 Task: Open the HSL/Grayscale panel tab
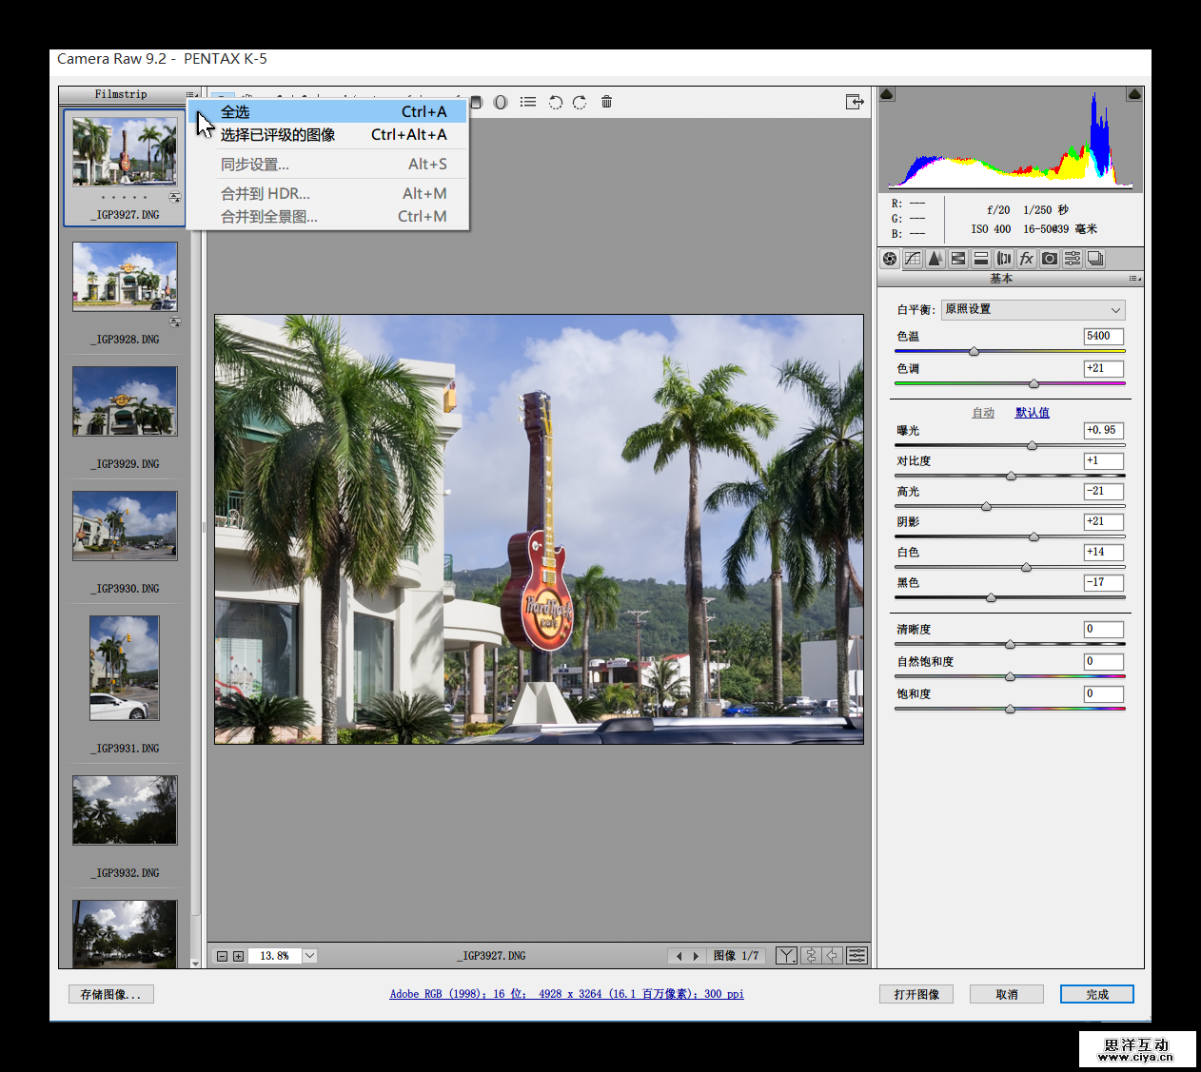958,259
